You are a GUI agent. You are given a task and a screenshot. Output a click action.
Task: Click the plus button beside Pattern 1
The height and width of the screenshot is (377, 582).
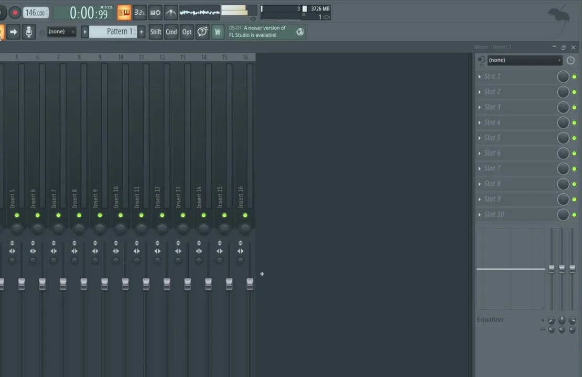click(142, 32)
